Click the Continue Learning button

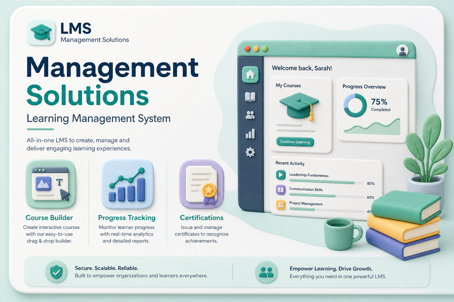click(295, 142)
